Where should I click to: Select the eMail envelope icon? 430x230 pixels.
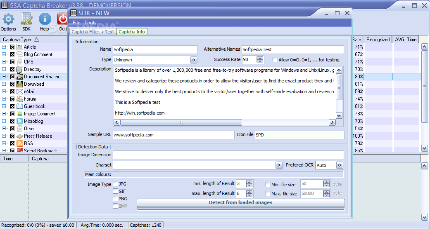20,92
